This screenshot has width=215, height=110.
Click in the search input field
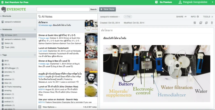click(x=63, y=9)
